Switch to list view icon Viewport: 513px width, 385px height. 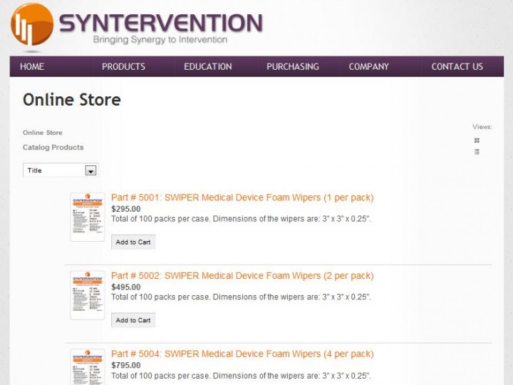pos(477,152)
